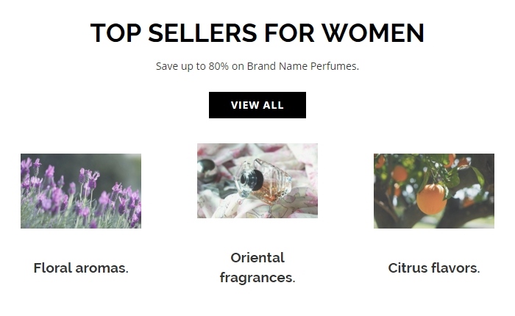This screenshot has width=515, height=316.
Task: Click the word Floral in the caption
Action: (x=53, y=268)
